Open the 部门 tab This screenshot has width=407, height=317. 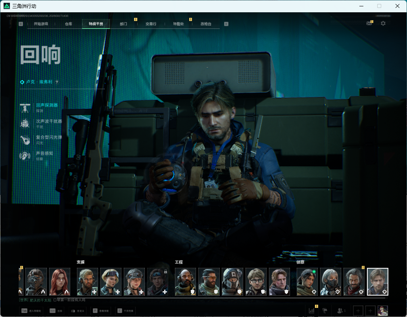tap(123, 24)
